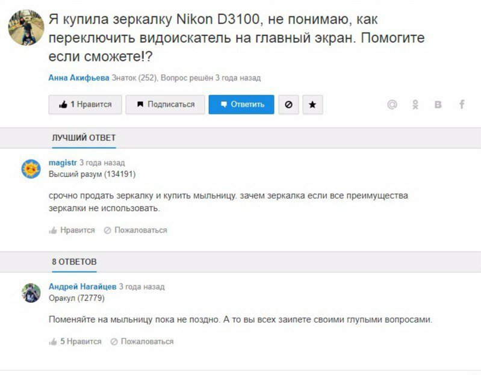Image resolution: width=481 pixels, height=375 pixels.
Task: Share via the VKontakte icon
Action: tap(438, 105)
